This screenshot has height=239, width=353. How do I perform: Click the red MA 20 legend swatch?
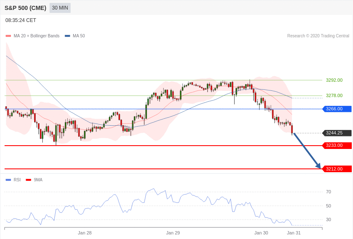[8, 36]
